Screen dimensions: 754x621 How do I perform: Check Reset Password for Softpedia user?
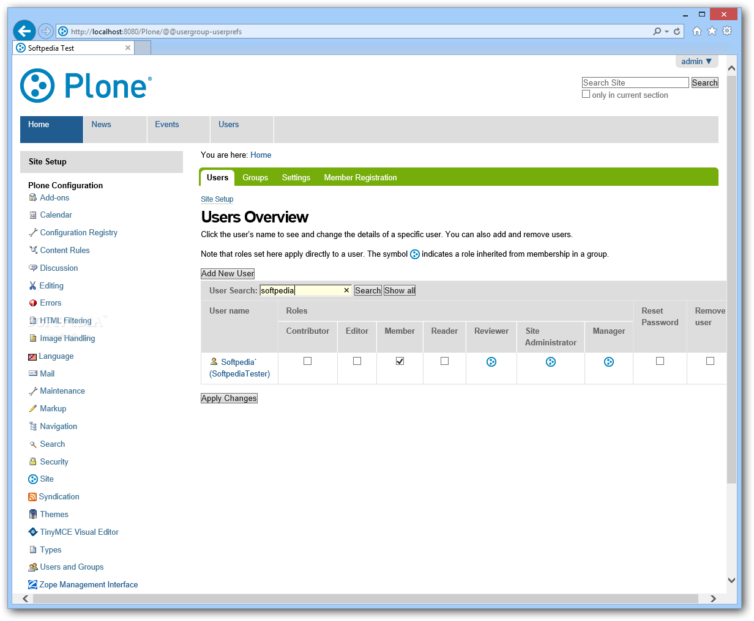click(x=660, y=361)
